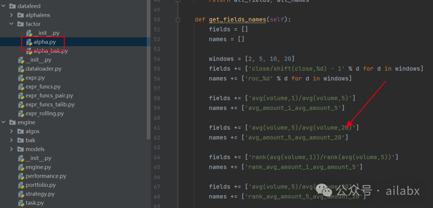Open dataloader.py in project tree

(x=44, y=69)
